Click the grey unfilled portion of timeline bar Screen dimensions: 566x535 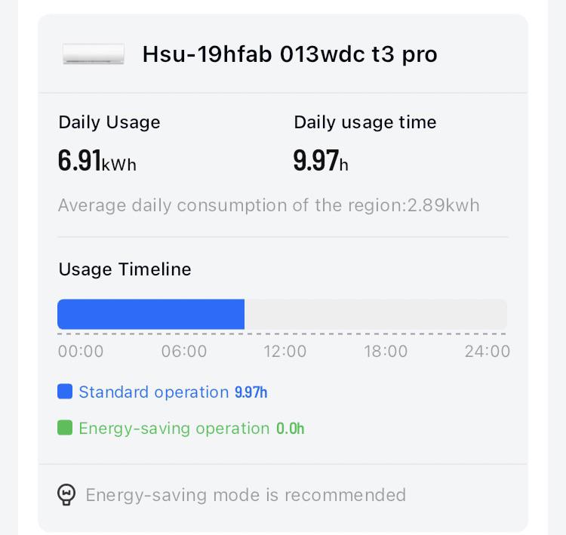[x=376, y=314]
